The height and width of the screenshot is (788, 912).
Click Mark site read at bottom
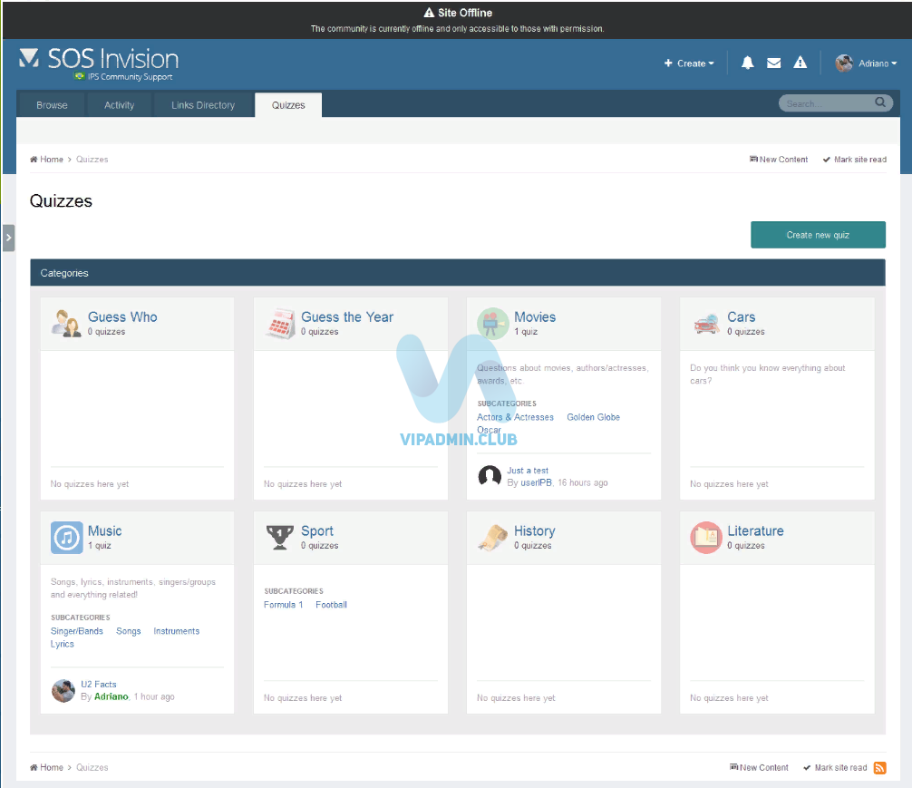point(835,767)
